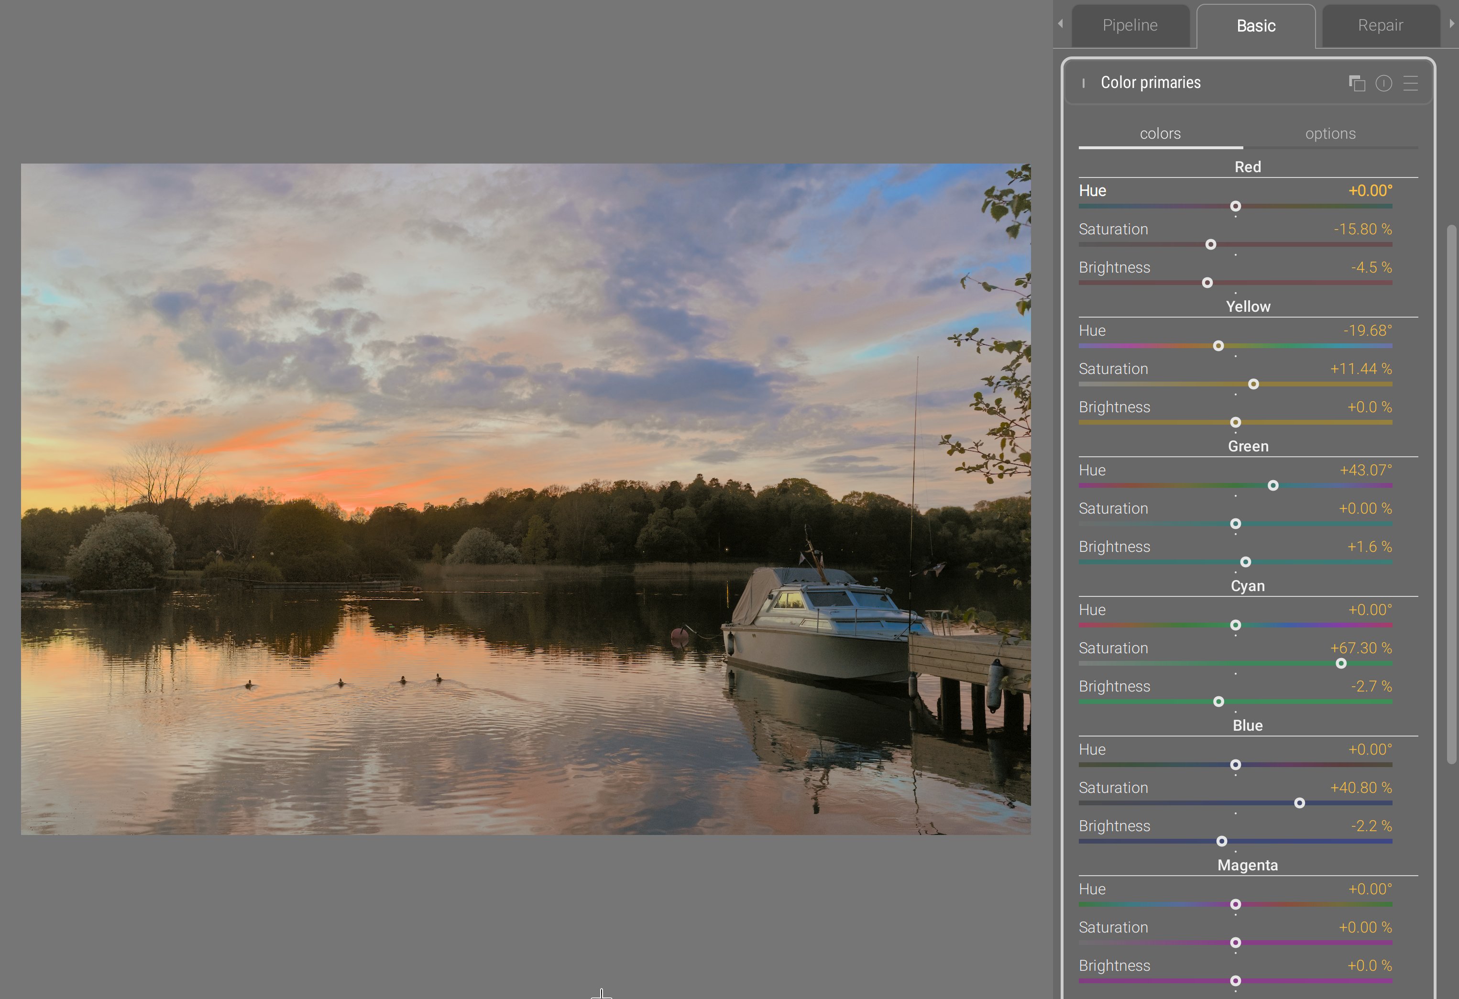The width and height of the screenshot is (1459, 999).
Task: Open the options sub-tab
Action: [x=1330, y=134]
